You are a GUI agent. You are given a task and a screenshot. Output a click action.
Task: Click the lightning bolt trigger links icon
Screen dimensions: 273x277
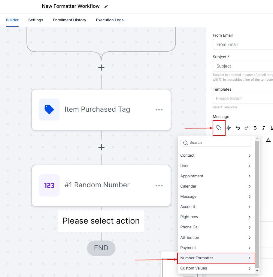tap(229, 128)
